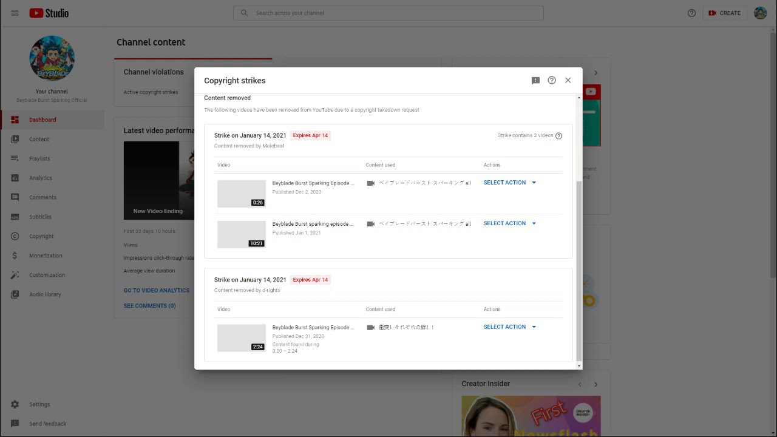Click the Analytics bar-chart icon
The image size is (777, 437).
(15, 178)
